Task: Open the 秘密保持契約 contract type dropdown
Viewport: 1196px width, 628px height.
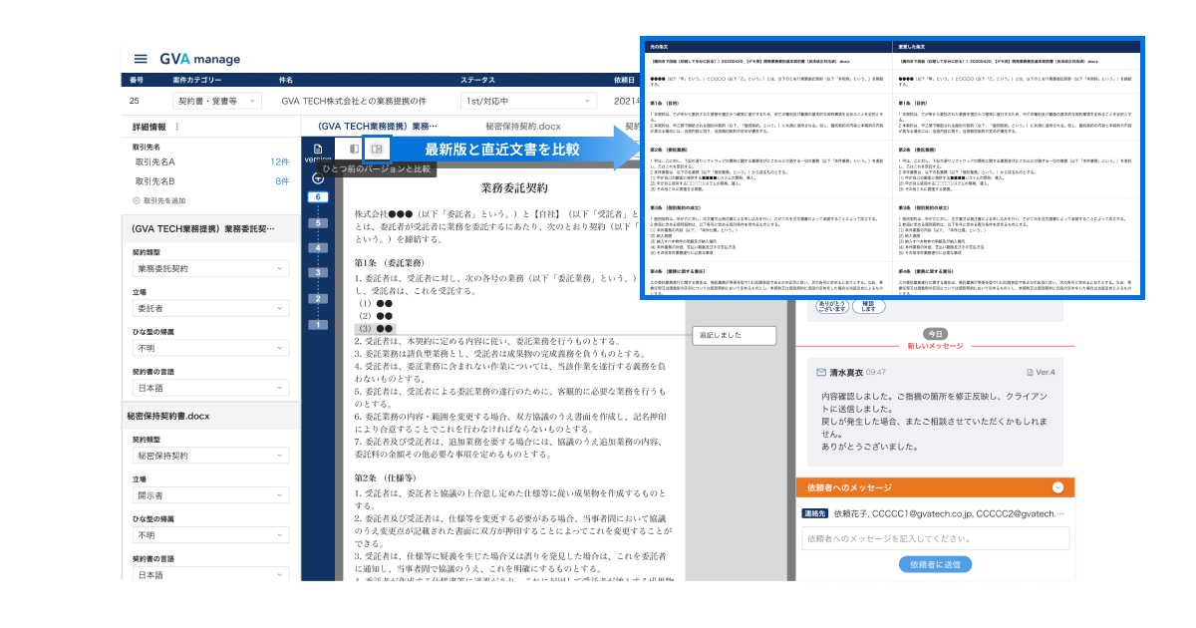Action: pos(210,456)
